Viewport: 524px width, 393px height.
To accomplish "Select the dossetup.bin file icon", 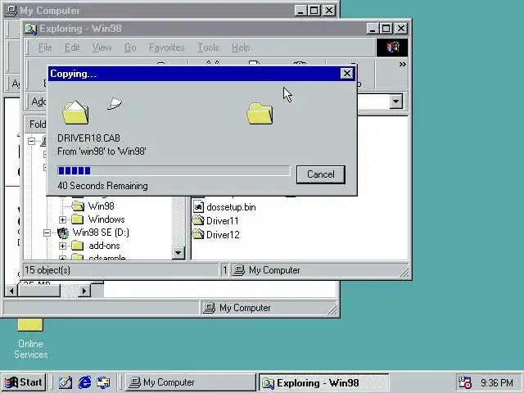I will coord(198,207).
